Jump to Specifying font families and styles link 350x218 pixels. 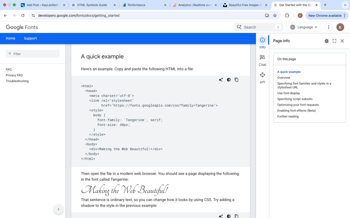click(x=304, y=85)
